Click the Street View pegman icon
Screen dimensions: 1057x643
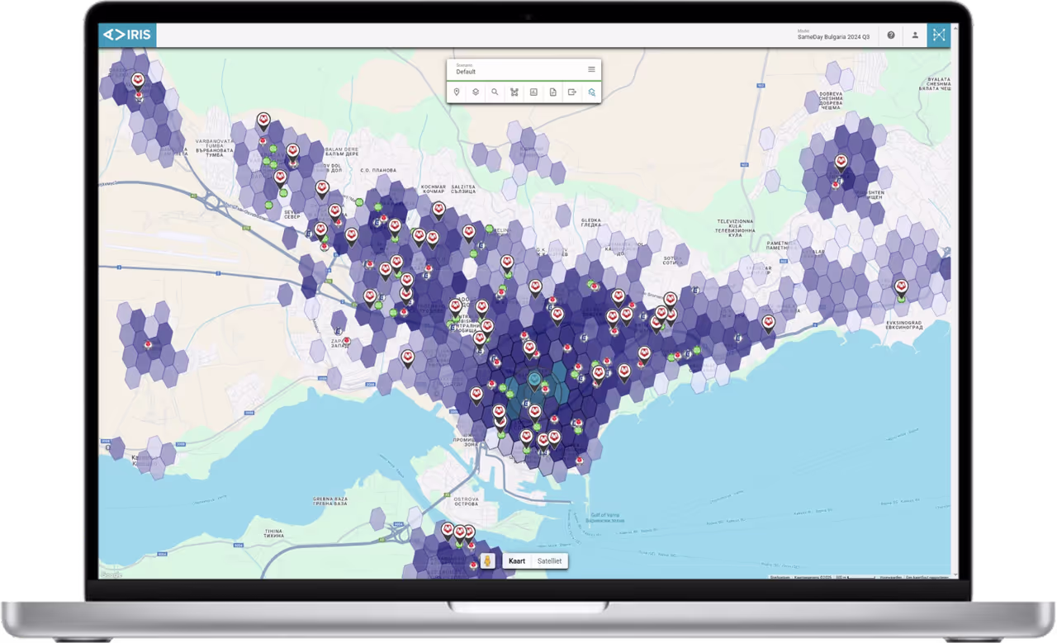pyautogui.click(x=488, y=561)
